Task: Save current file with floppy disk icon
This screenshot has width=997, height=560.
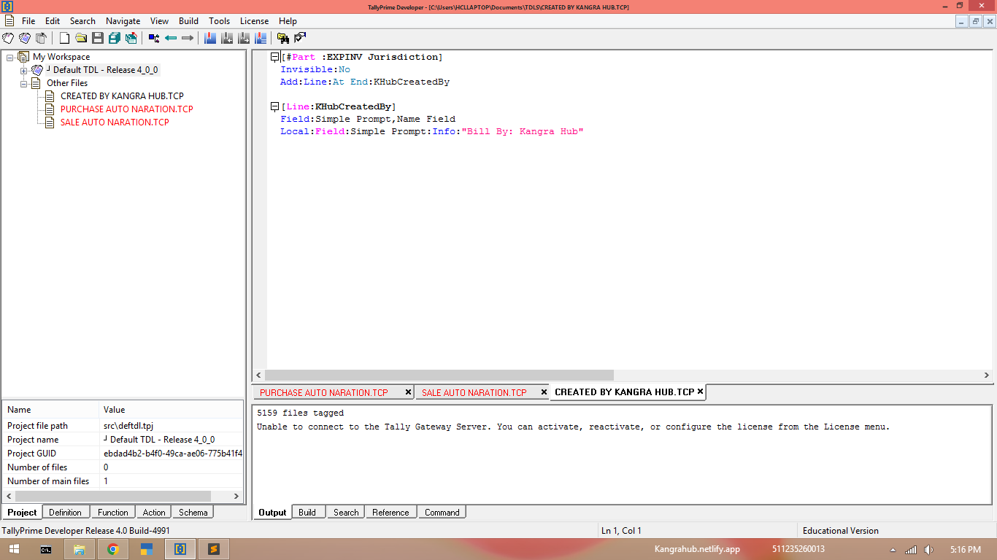Action: pyautogui.click(x=98, y=38)
